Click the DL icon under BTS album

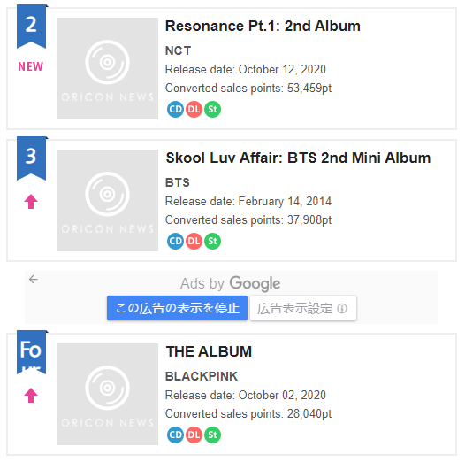(194, 241)
